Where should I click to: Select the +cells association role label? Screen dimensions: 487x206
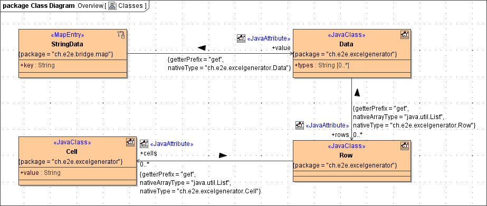point(148,153)
